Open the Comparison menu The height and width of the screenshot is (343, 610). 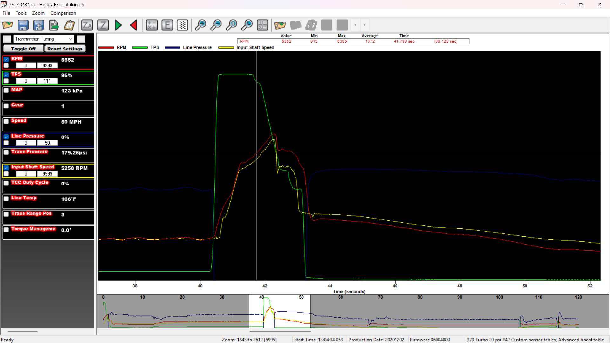[x=63, y=13]
